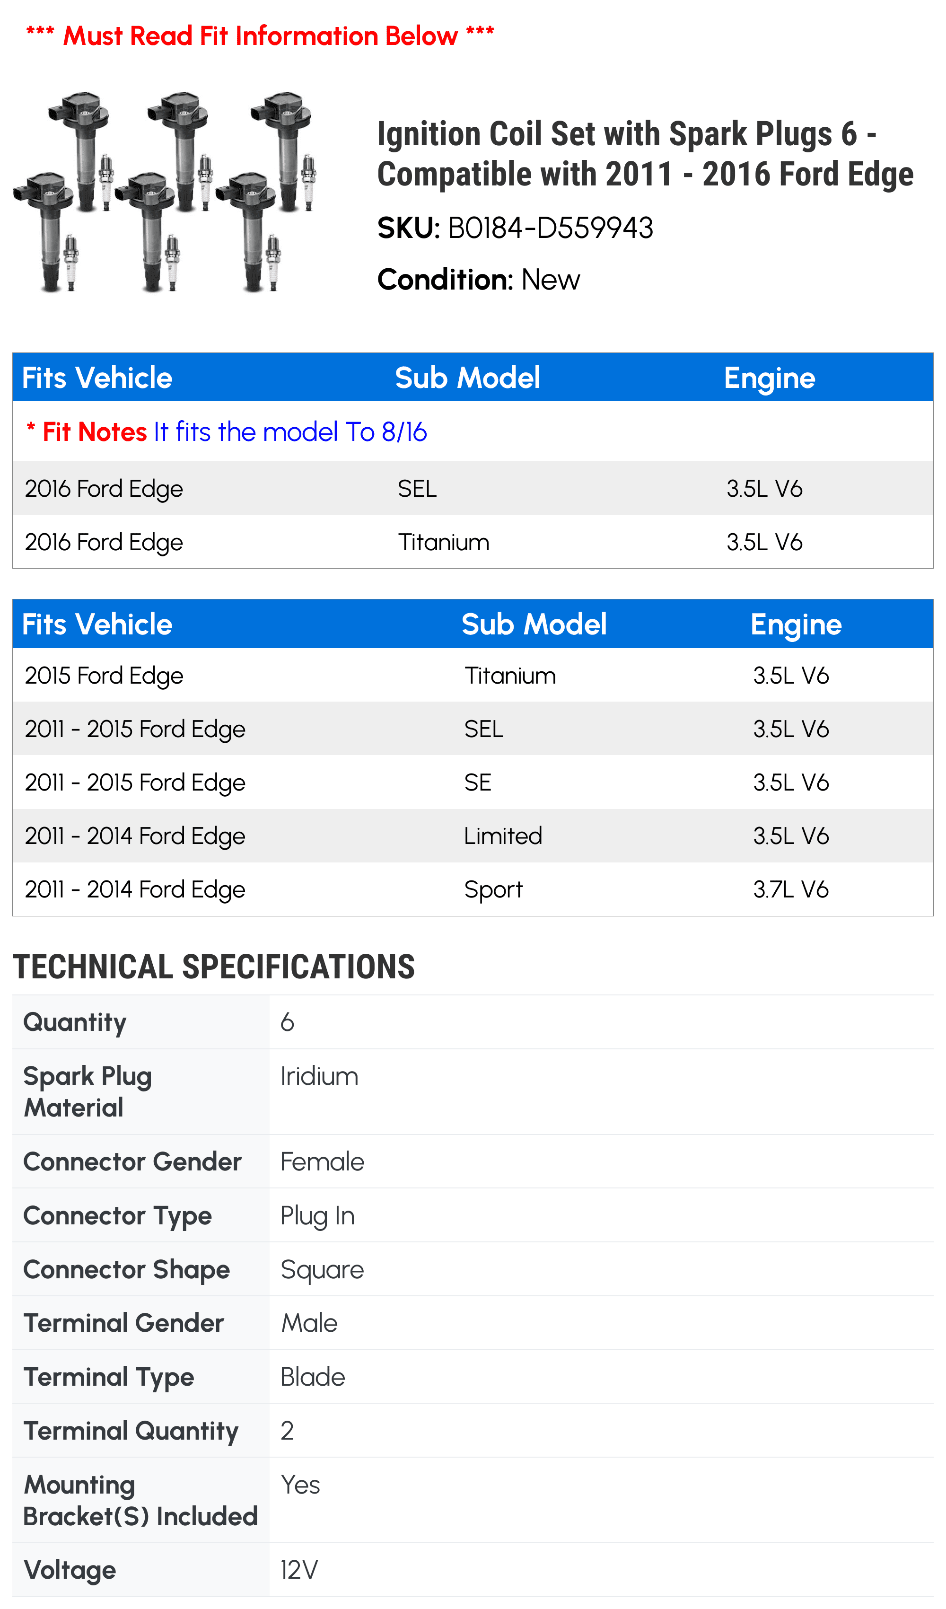Click the Spark Plug Material Iridium value

[319, 1076]
